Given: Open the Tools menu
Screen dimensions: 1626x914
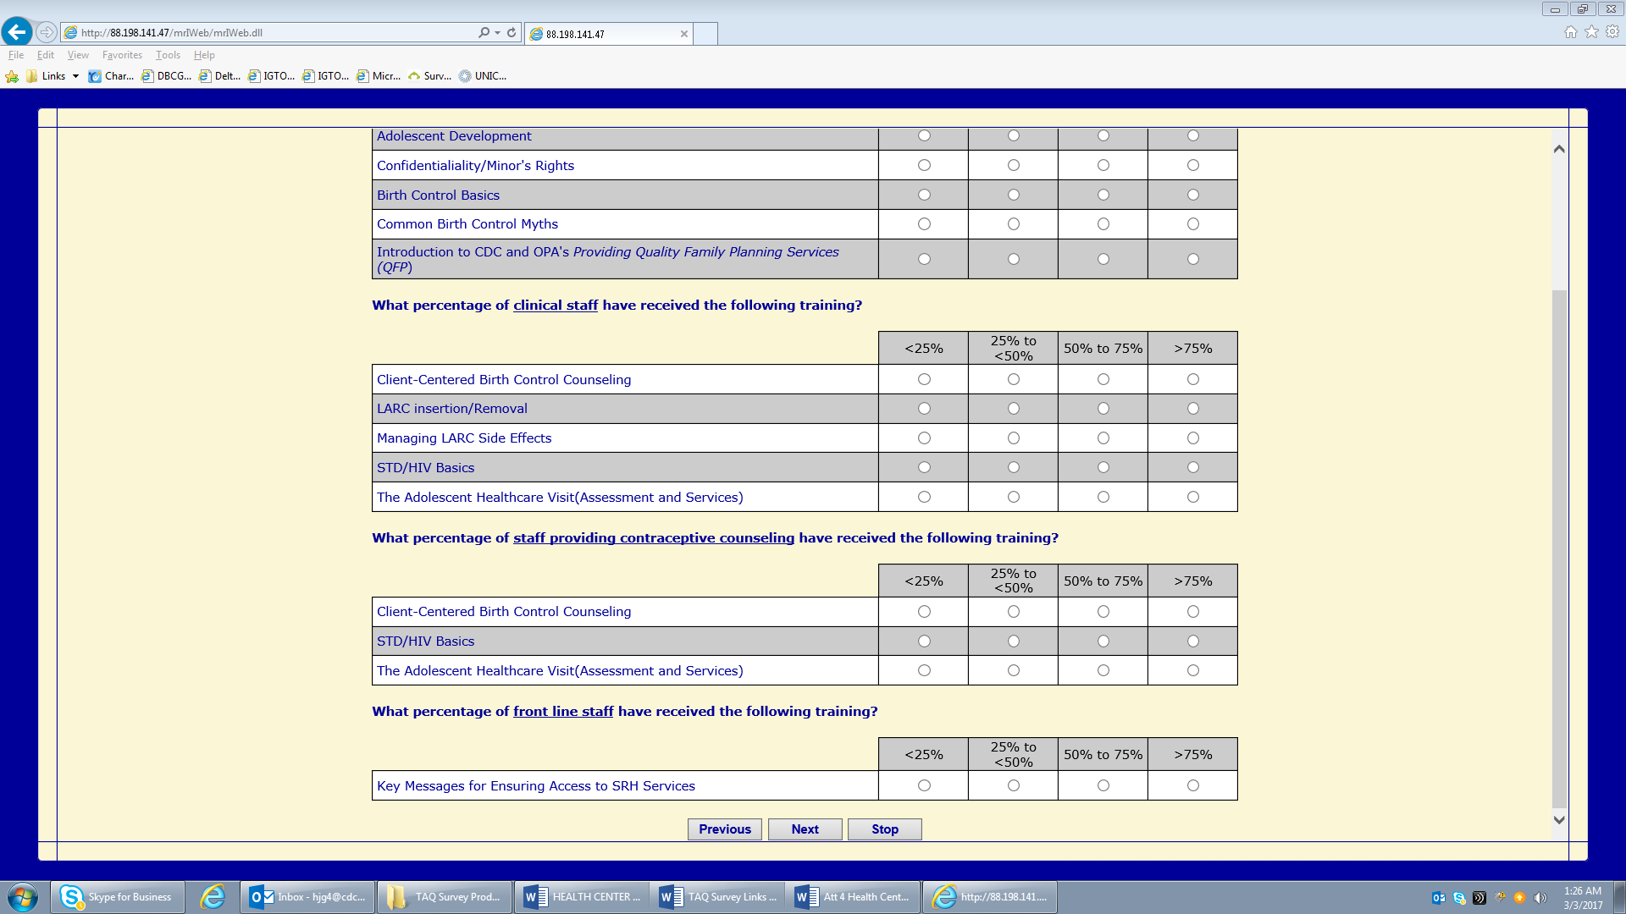Looking at the screenshot, I should 168,55.
